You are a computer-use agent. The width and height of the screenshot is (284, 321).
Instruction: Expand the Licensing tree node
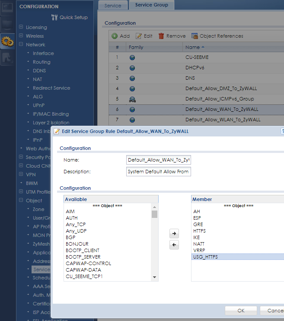(21, 27)
